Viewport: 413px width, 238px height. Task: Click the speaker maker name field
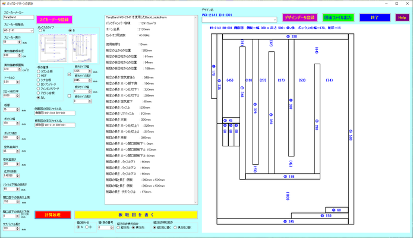(x=15, y=17)
